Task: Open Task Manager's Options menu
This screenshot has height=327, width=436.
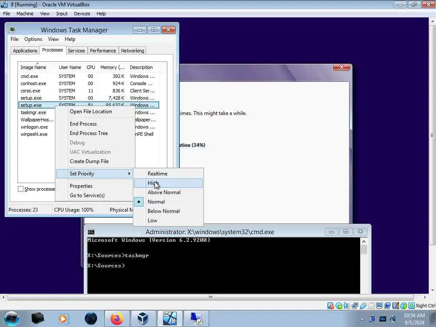Action: [x=33, y=39]
